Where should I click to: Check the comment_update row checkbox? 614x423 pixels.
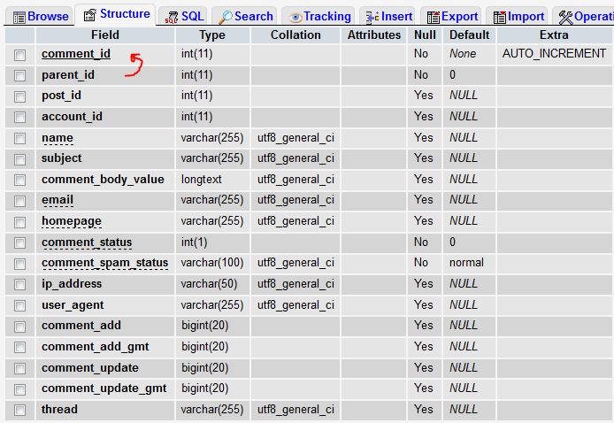pyautogui.click(x=20, y=368)
